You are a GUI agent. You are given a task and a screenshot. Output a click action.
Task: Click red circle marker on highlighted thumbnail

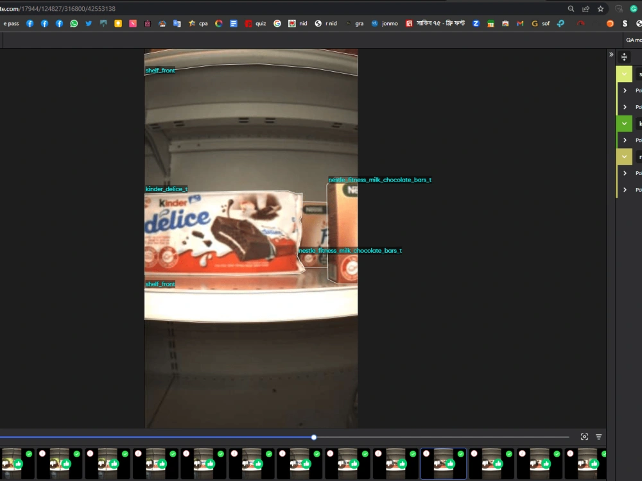tap(426, 453)
